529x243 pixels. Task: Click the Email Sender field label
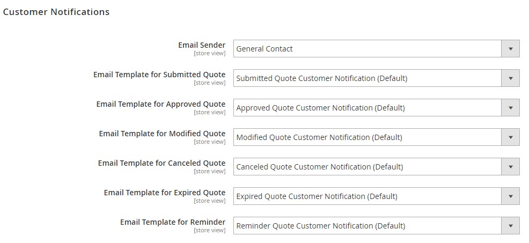(x=202, y=45)
